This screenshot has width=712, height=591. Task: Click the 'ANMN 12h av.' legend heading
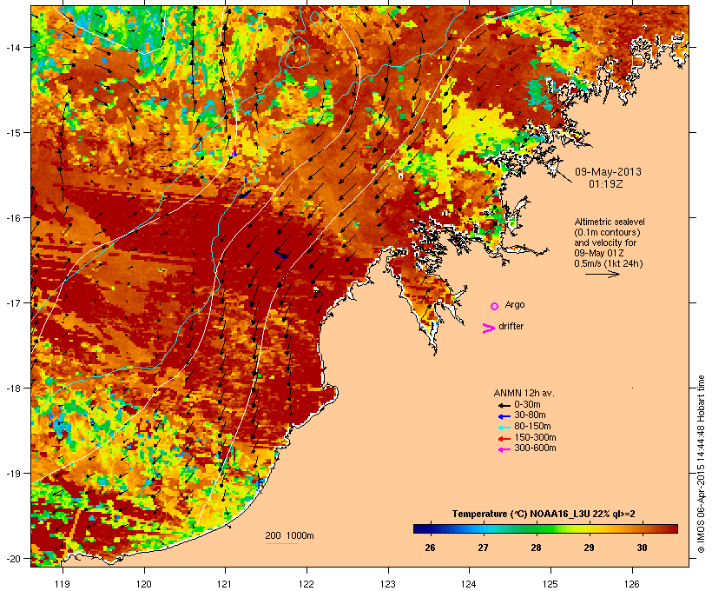[x=524, y=393]
